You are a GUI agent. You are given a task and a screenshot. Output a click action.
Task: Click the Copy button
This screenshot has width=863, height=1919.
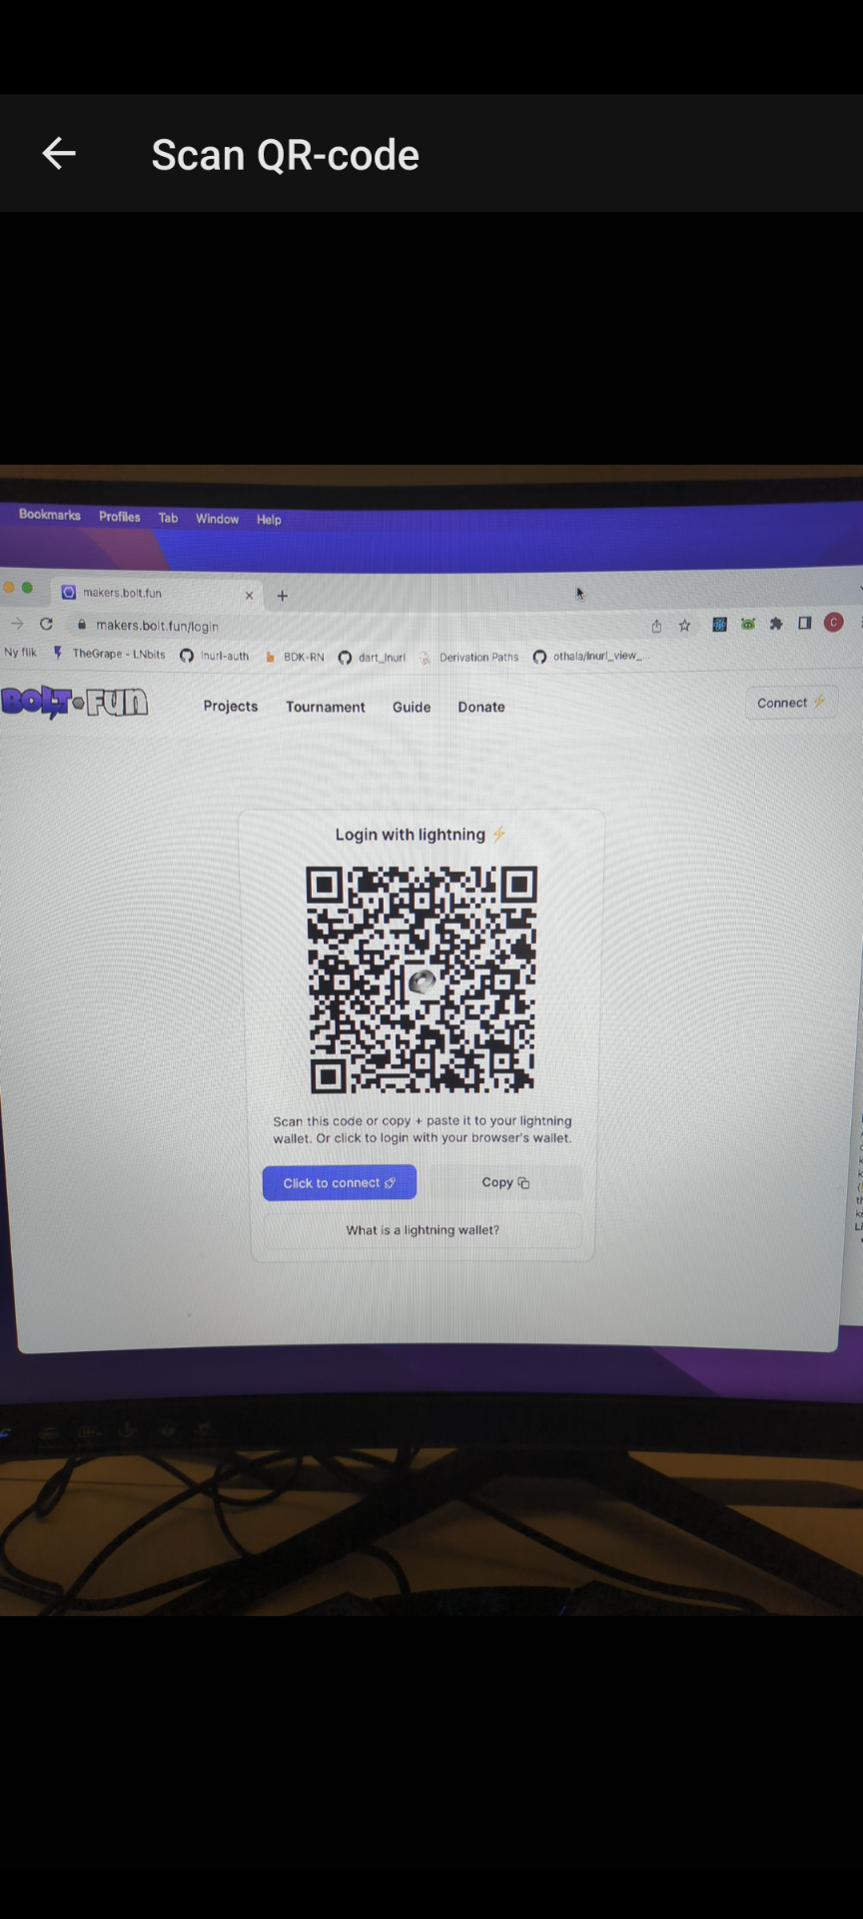[505, 1182]
